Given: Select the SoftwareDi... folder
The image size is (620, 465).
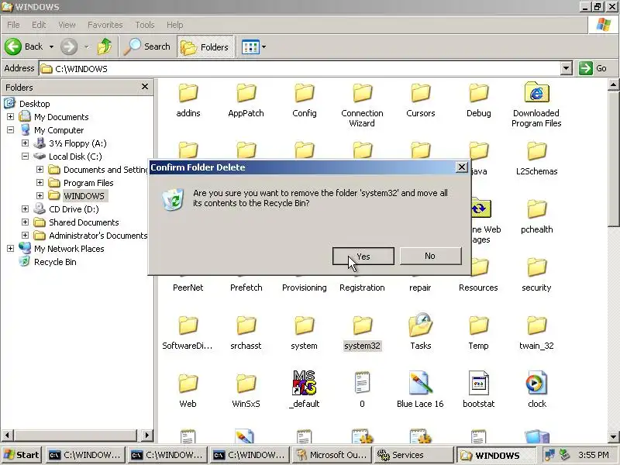Looking at the screenshot, I should click(188, 333).
